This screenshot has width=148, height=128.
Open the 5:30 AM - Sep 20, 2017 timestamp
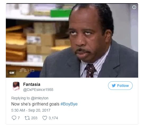[31, 110]
